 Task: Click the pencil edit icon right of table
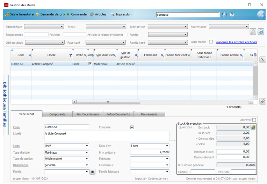262,59
